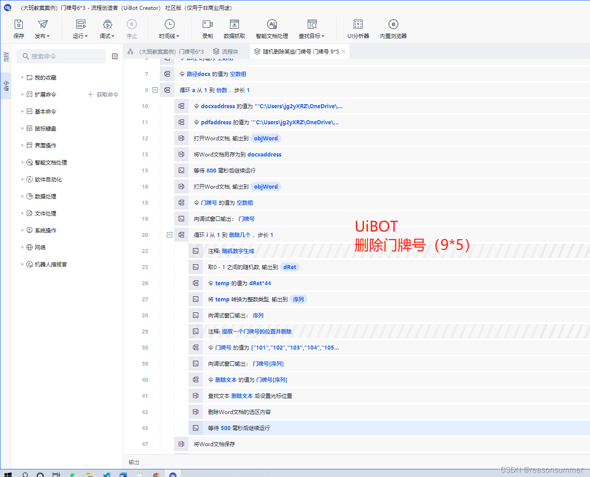The image size is (590, 477).
Task: Click the 停止 stop icon
Action: (x=132, y=25)
